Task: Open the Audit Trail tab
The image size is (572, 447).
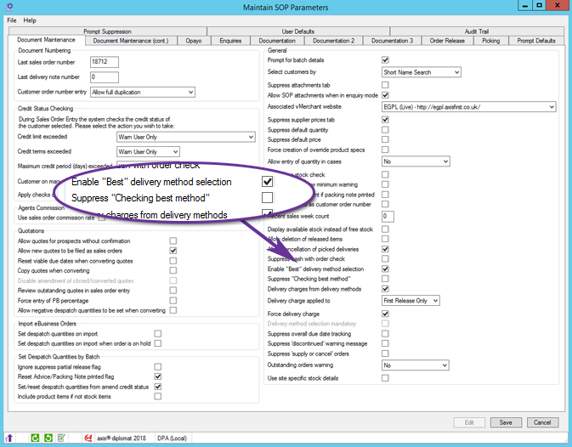Action: (475, 31)
